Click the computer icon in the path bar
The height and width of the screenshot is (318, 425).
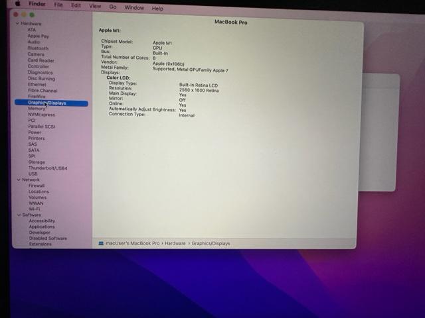click(x=101, y=244)
